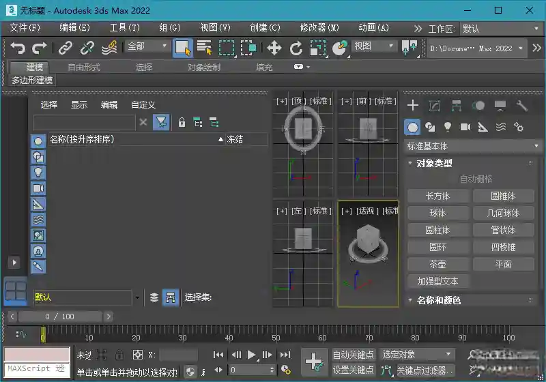Toggle Display Lights filter in scene explorer
The height and width of the screenshot is (382, 546).
(x=38, y=173)
